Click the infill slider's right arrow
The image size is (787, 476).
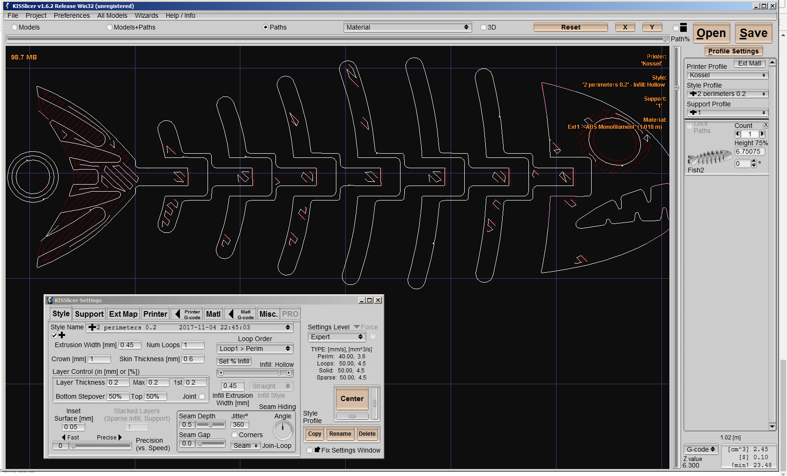tap(289, 373)
